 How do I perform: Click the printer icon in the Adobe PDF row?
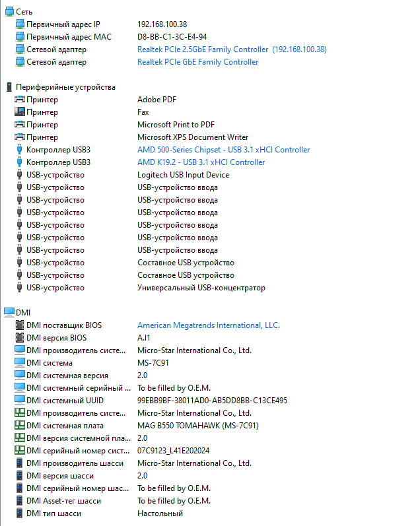coord(20,99)
